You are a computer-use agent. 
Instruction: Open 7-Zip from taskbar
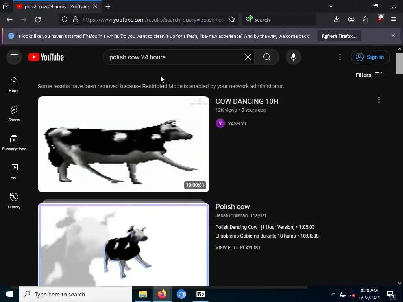click(x=200, y=294)
